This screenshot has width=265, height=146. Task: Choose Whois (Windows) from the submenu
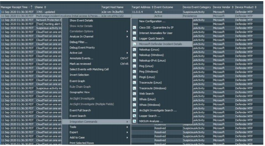click(x=149, y=105)
